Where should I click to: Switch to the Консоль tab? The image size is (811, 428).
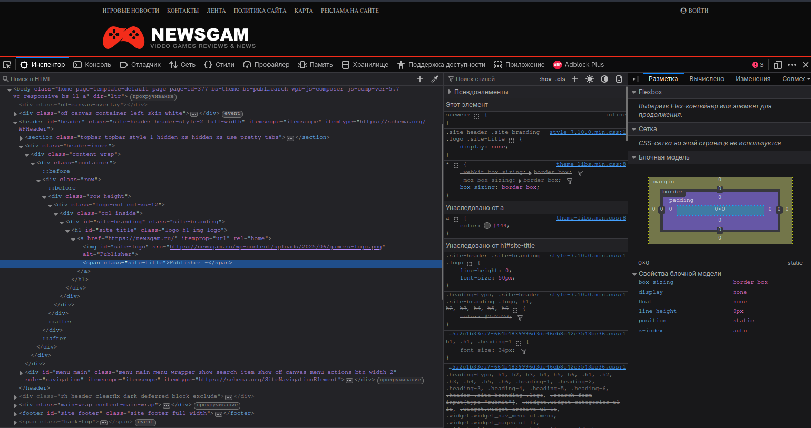tap(92, 65)
